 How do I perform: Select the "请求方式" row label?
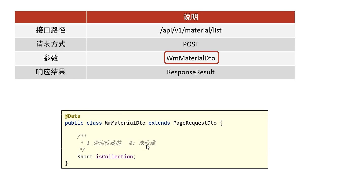51,44
